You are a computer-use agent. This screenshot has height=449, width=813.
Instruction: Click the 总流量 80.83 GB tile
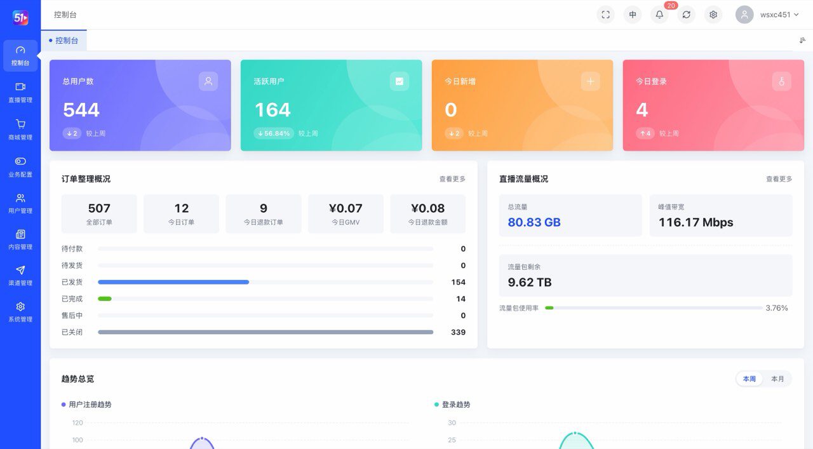(570, 215)
